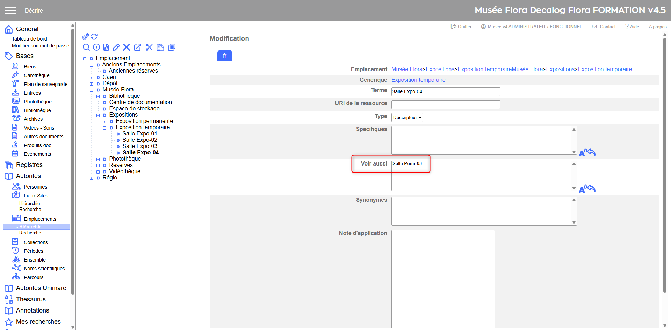
Task: Click the magnifier search icon above the tree
Action: coord(86,47)
